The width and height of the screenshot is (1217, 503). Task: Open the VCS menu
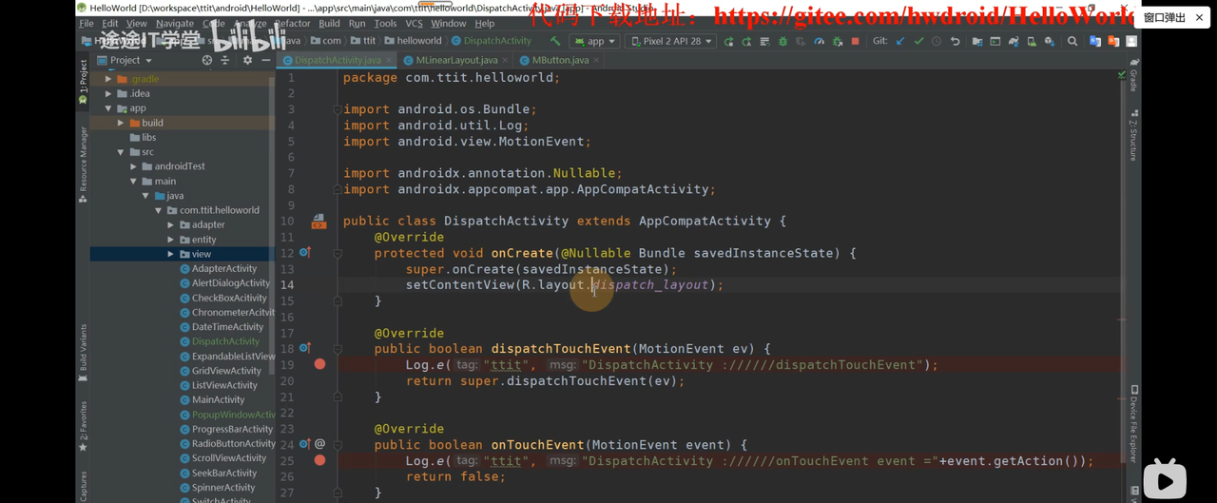[414, 23]
